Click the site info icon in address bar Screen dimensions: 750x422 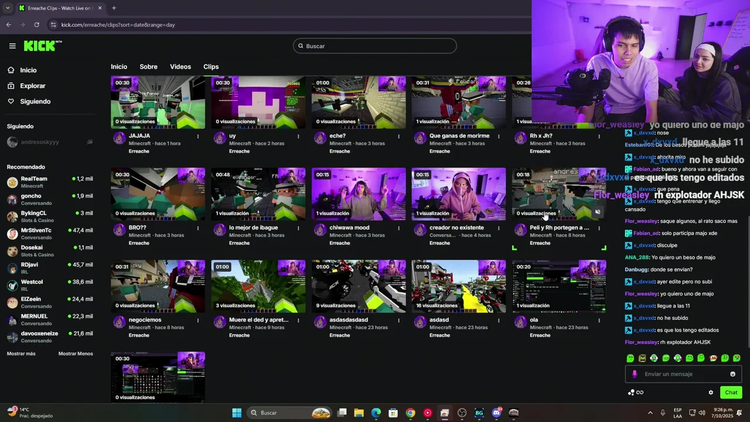(x=53, y=25)
